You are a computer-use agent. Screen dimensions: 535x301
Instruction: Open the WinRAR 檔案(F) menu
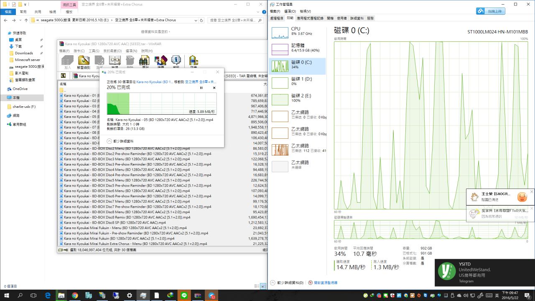click(x=65, y=51)
